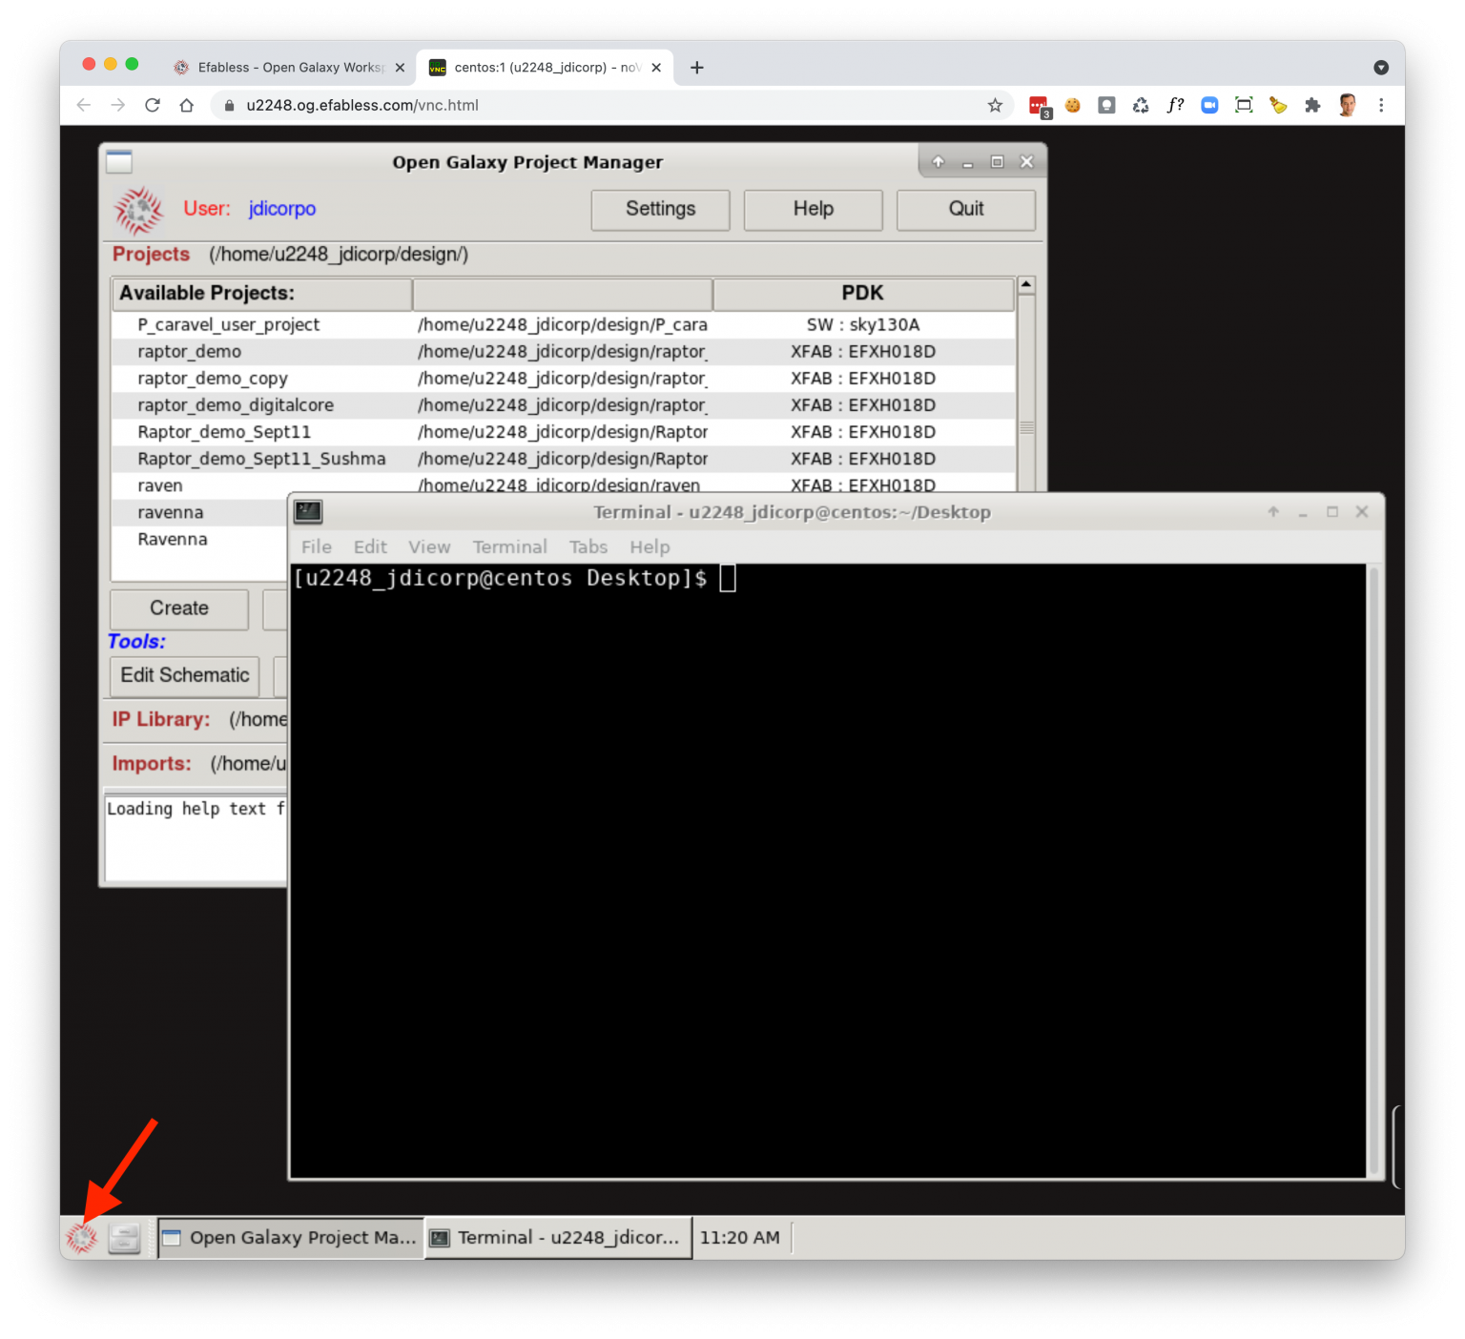The image size is (1465, 1339).
Task: Go to the browser home page
Action: [x=187, y=105]
